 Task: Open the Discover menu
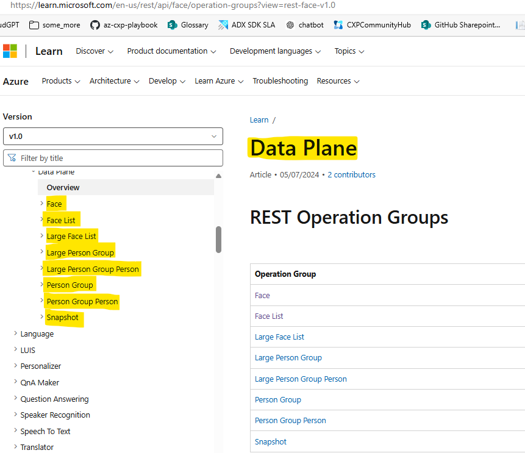pyautogui.click(x=95, y=51)
